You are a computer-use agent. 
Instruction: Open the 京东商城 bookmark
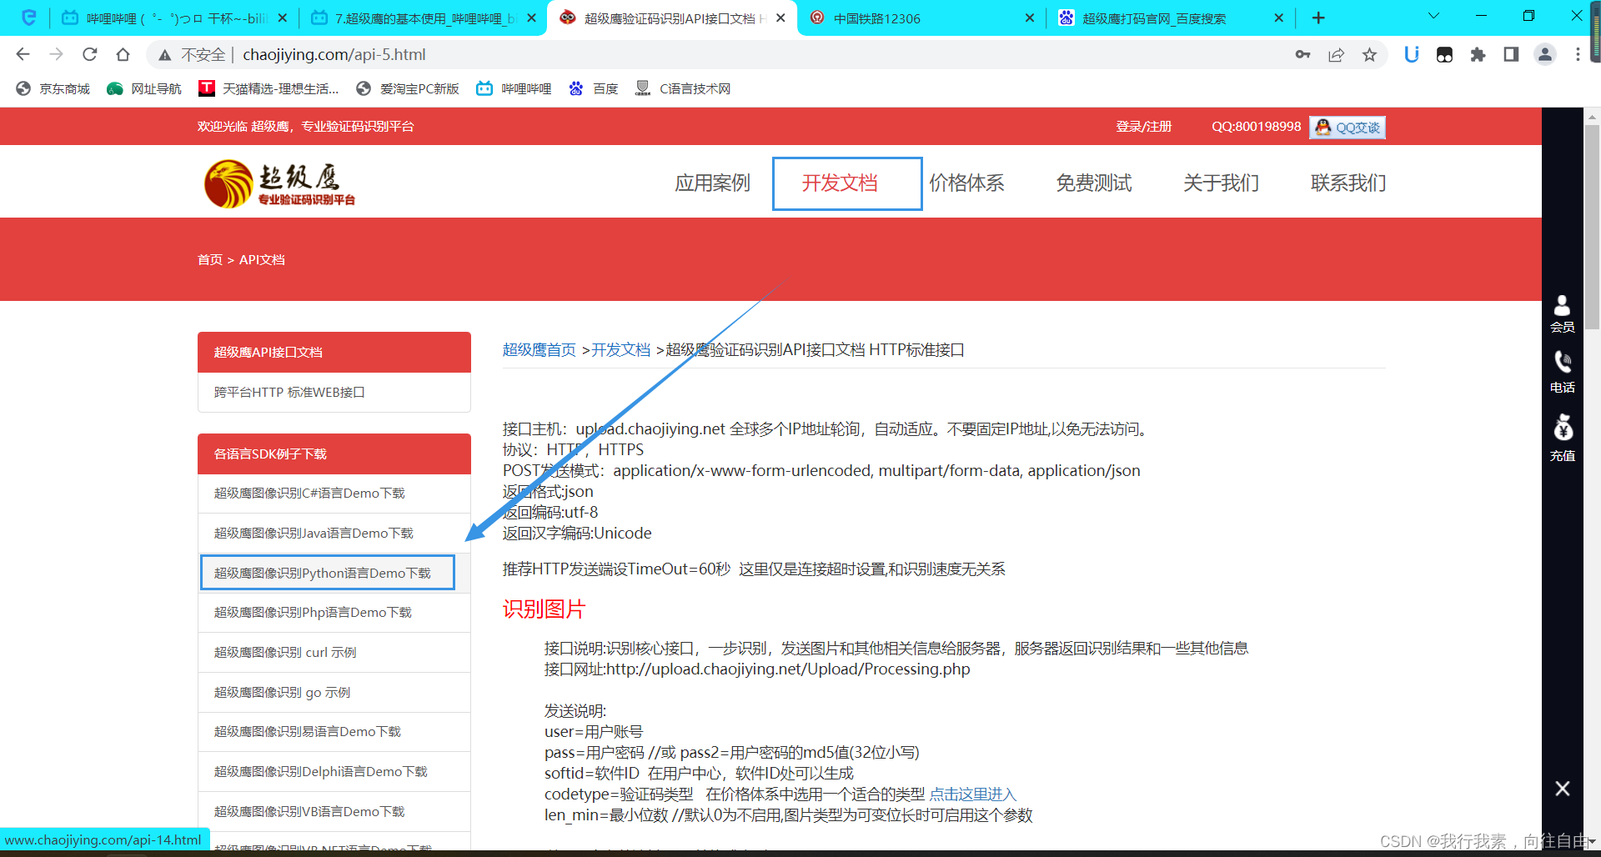53,88
